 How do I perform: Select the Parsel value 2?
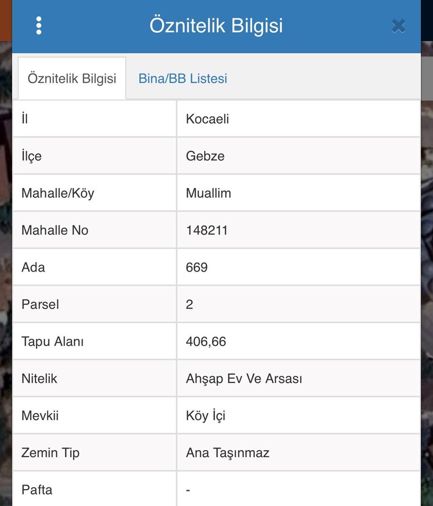[190, 305]
